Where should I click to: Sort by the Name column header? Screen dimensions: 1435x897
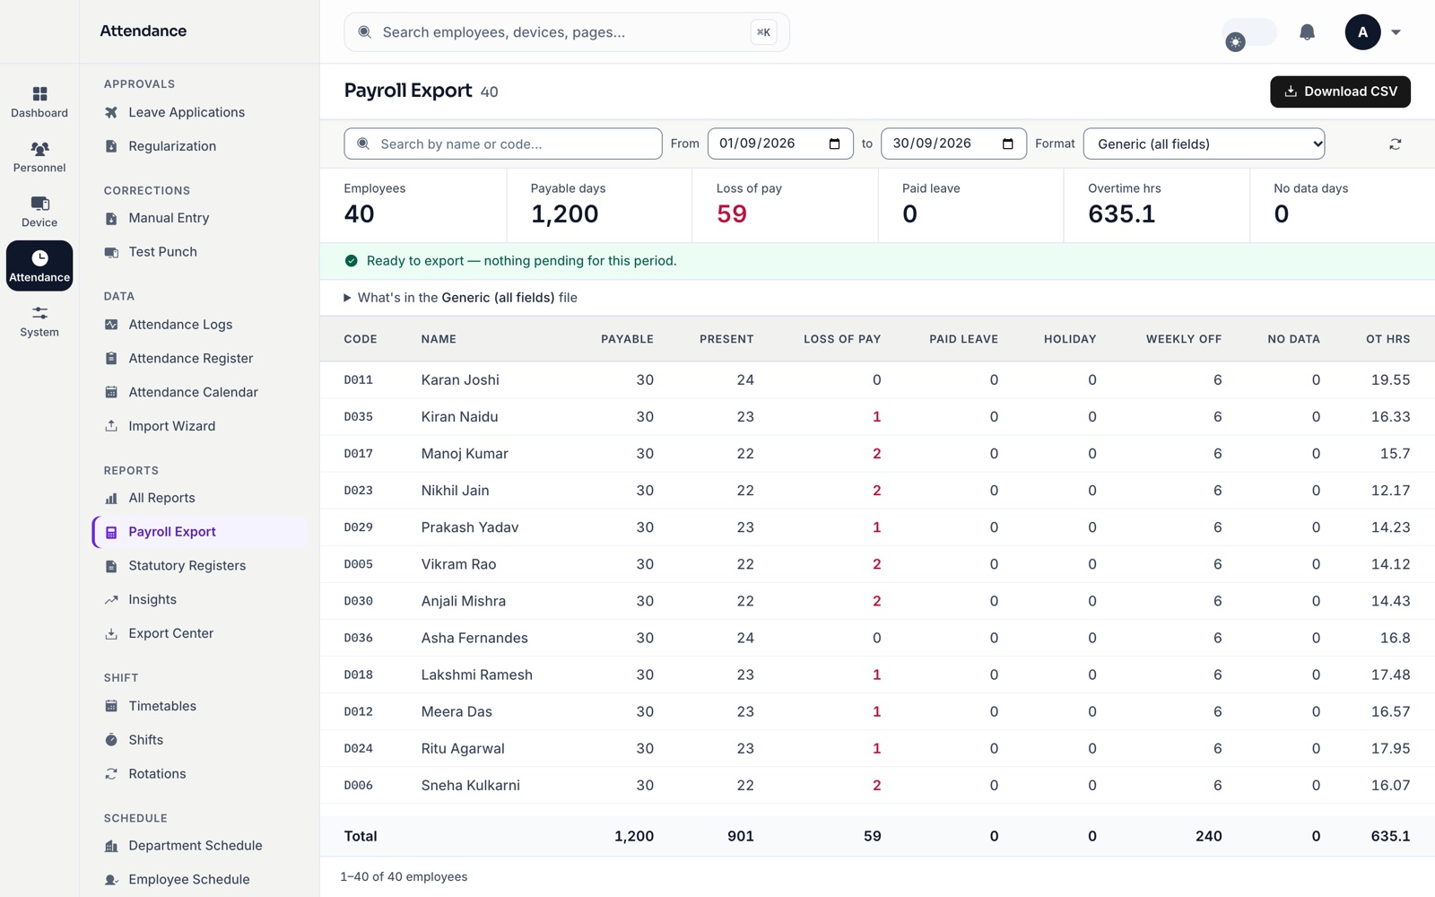pos(439,339)
